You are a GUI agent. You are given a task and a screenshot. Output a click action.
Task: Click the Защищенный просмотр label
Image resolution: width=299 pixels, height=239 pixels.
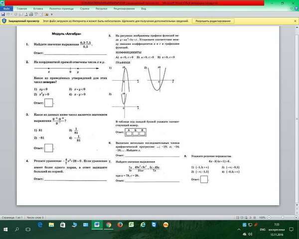pyautogui.click(x=24, y=21)
